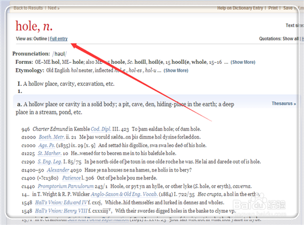Open Ags. Ps. source link
304x225 pixels.
tap(47, 145)
